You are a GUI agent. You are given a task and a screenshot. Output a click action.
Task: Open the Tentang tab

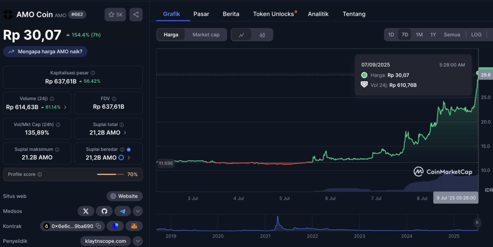point(354,14)
